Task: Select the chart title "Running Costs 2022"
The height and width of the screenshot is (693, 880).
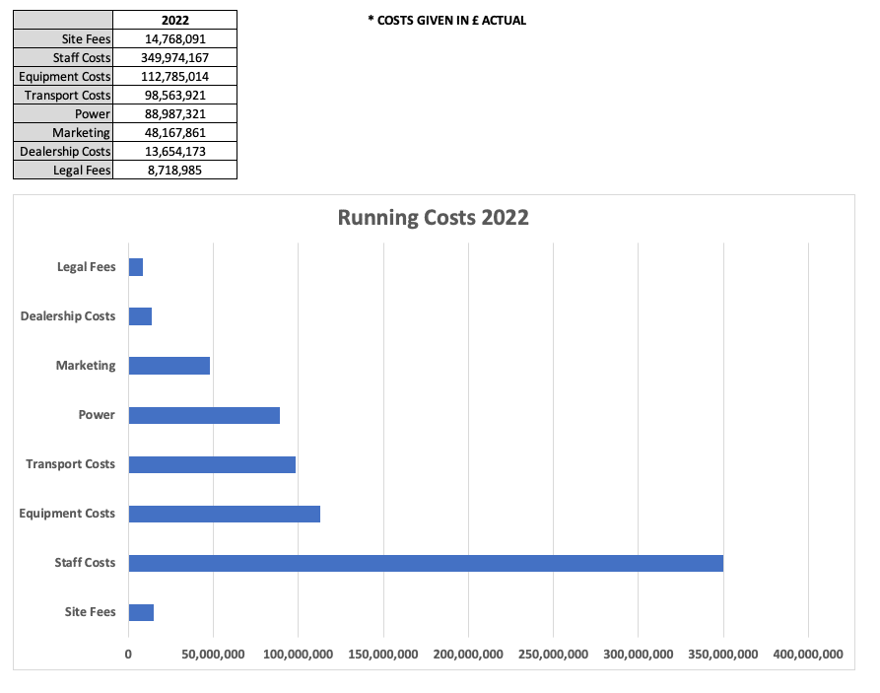Action: (x=434, y=216)
